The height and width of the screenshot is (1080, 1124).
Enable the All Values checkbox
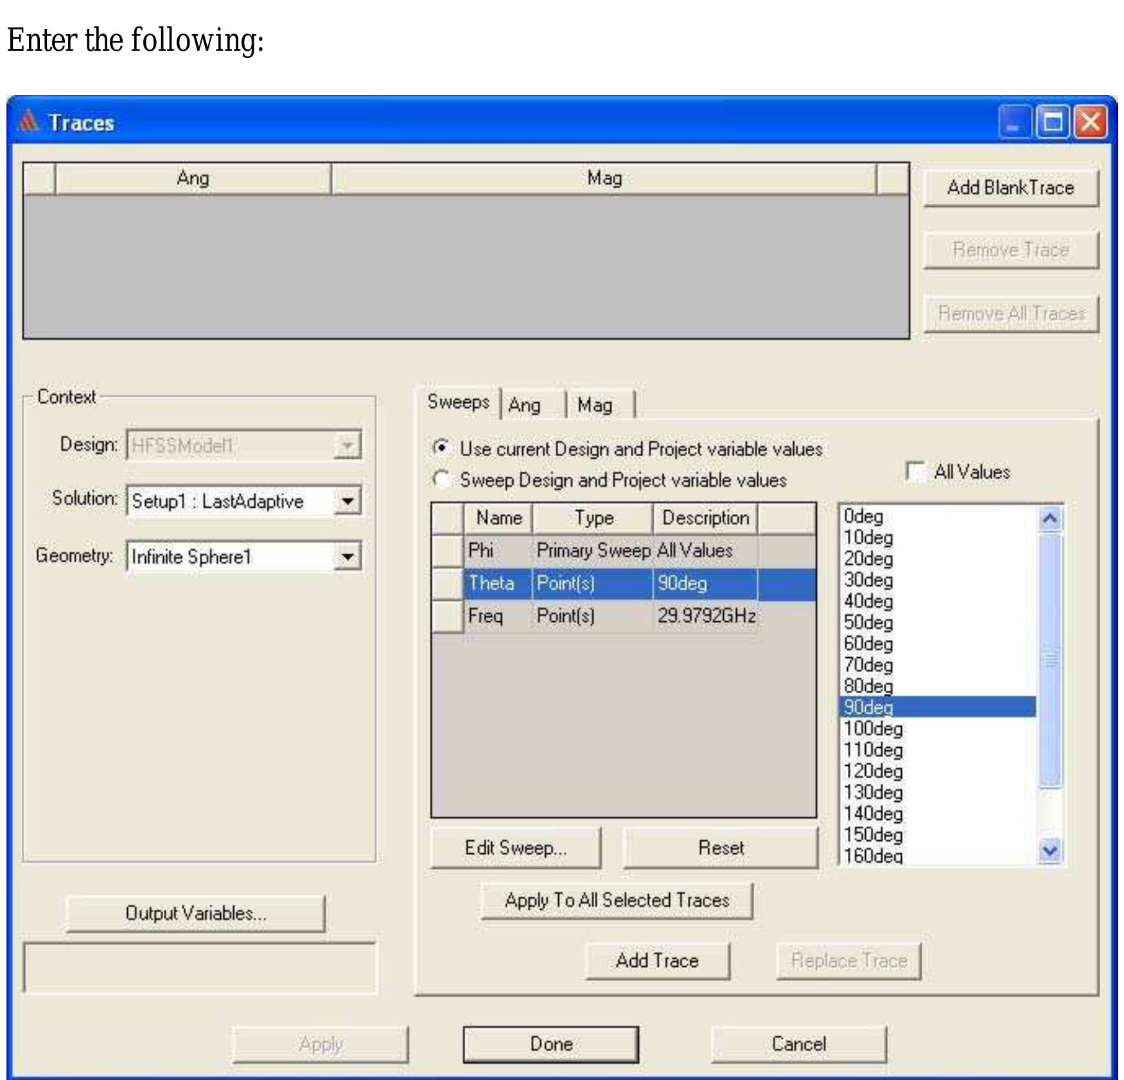pos(915,471)
